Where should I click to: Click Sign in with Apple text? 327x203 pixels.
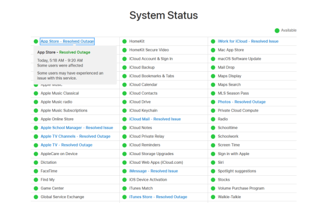pos(233,153)
